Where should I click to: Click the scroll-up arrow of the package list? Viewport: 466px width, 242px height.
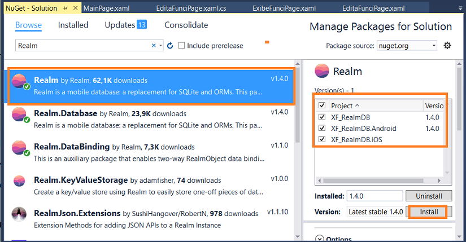coord(298,64)
